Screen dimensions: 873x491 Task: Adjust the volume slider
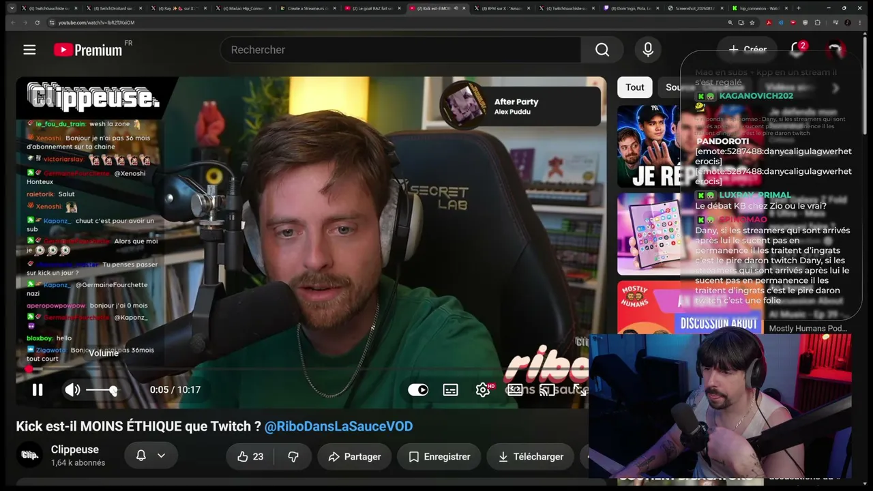(x=102, y=389)
